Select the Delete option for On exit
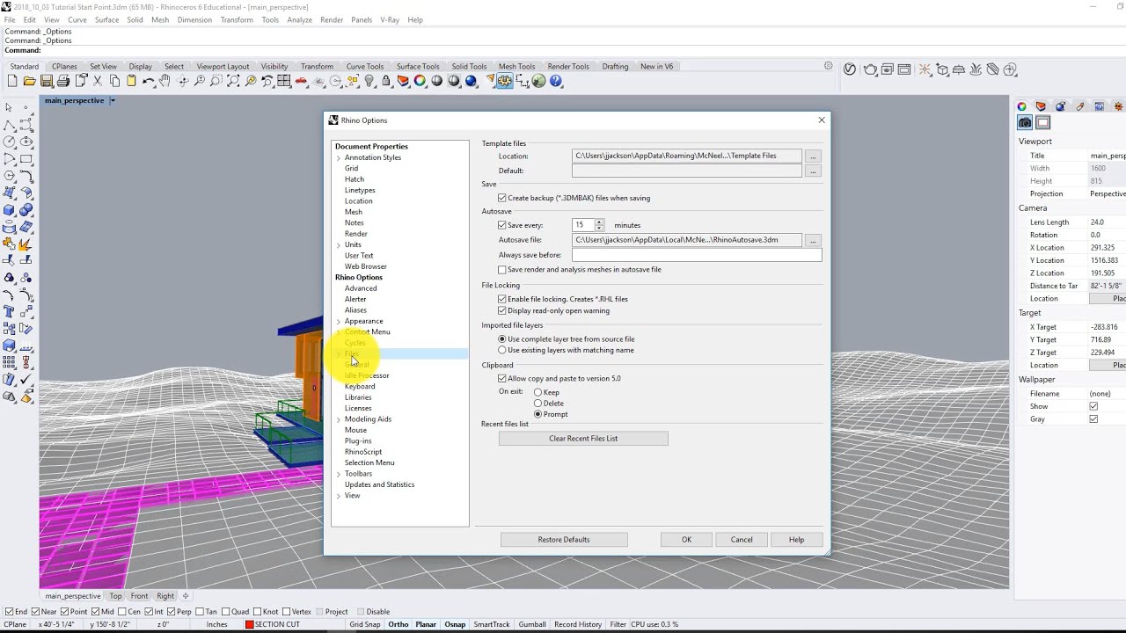The image size is (1126, 633). 537,403
